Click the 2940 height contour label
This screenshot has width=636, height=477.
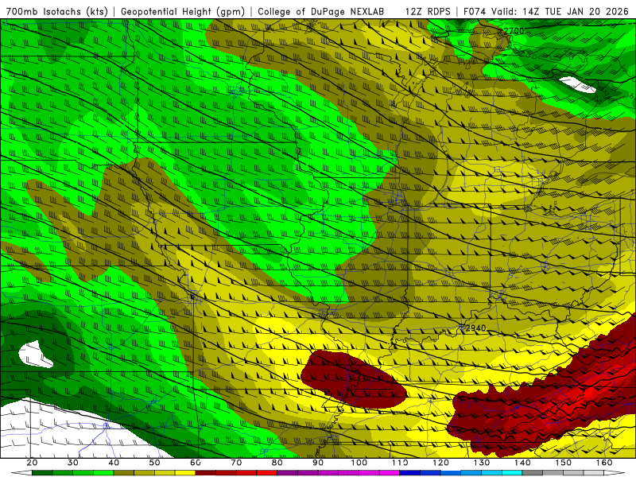(475, 328)
